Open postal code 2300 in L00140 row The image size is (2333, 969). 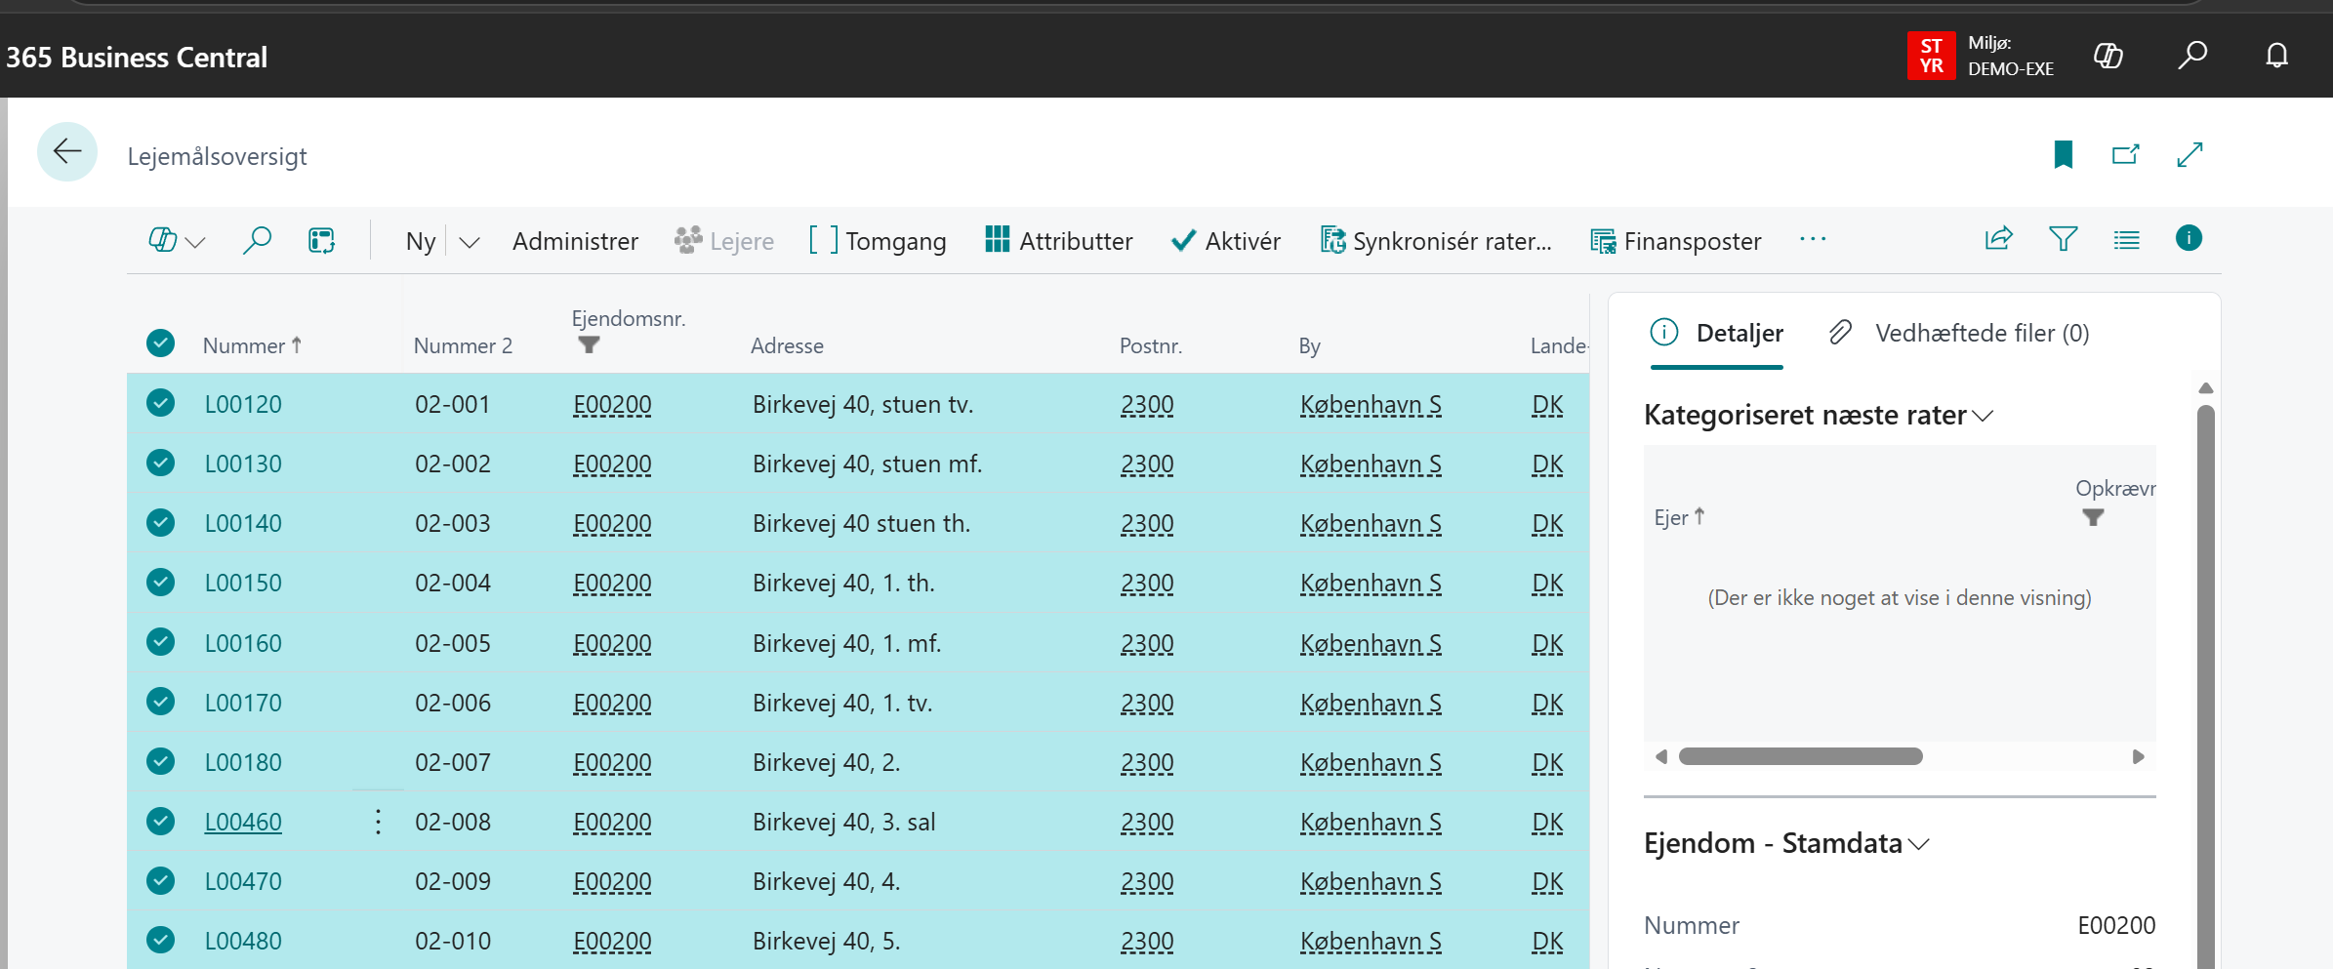[1147, 523]
